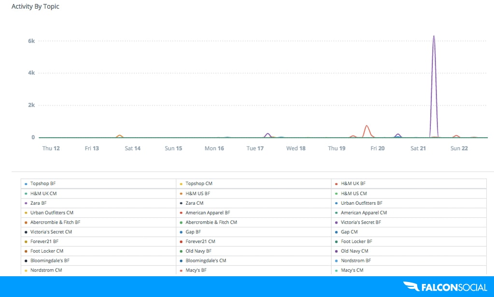
Task: Toggle Nordstrom CM legend item
Action: click(x=45, y=270)
